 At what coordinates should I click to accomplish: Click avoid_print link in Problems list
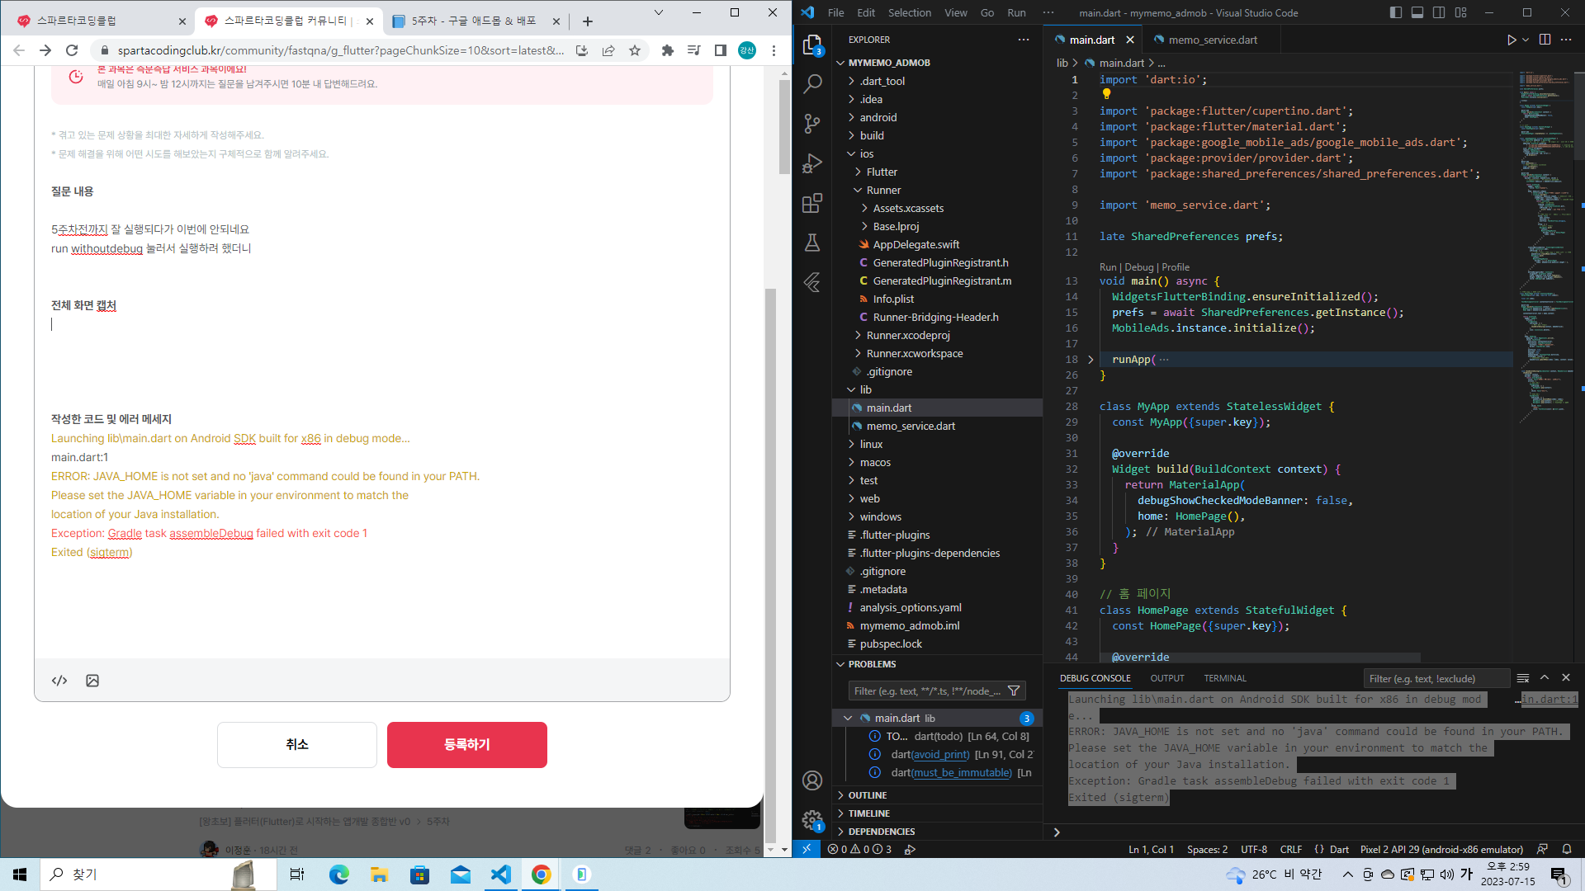click(x=942, y=755)
